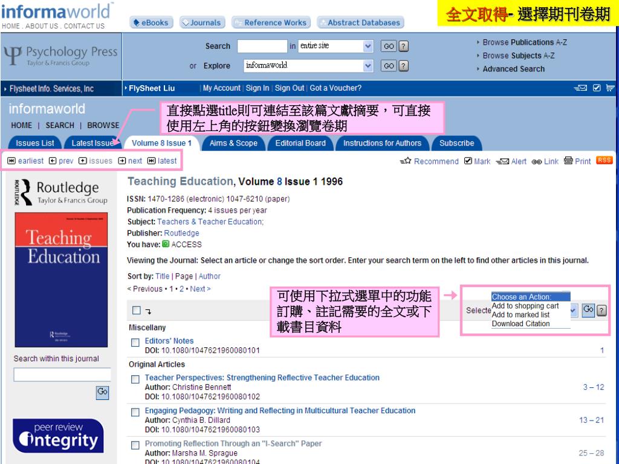619x464 pixels.
Task: Open Instructions for Authors tab
Action: (382, 143)
